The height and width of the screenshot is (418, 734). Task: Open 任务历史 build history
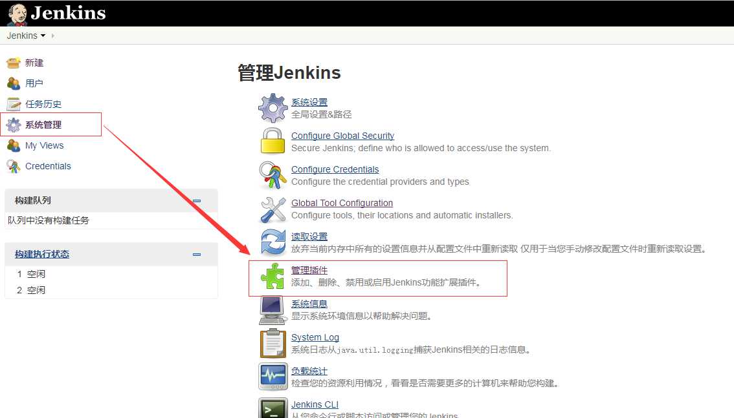tap(43, 103)
